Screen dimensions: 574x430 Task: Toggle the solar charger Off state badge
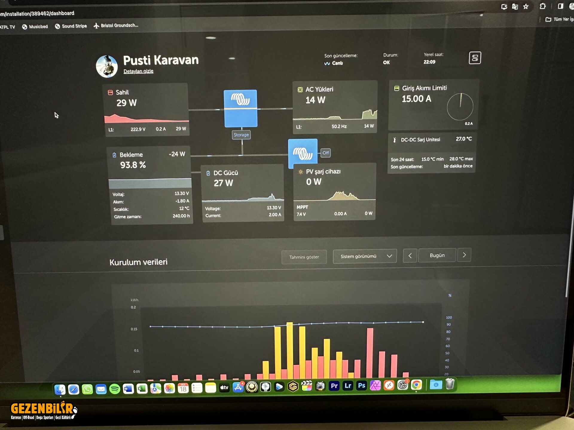pyautogui.click(x=326, y=153)
